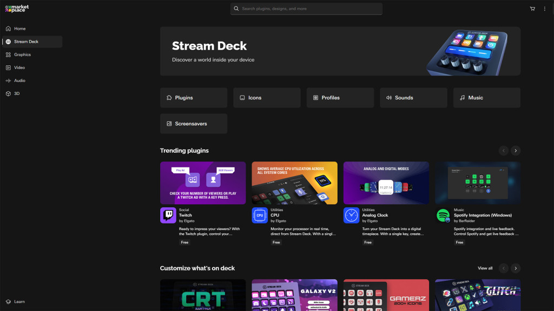Click the Free tag under Twitch
The height and width of the screenshot is (311, 554).
tap(184, 242)
